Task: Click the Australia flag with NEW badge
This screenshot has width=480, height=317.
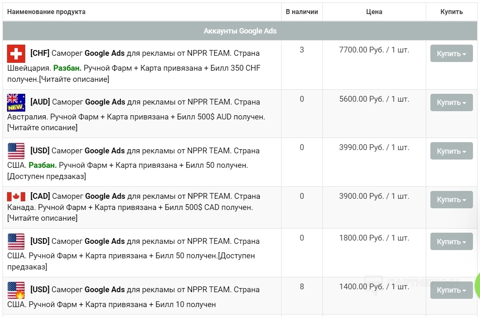Action: (16, 102)
